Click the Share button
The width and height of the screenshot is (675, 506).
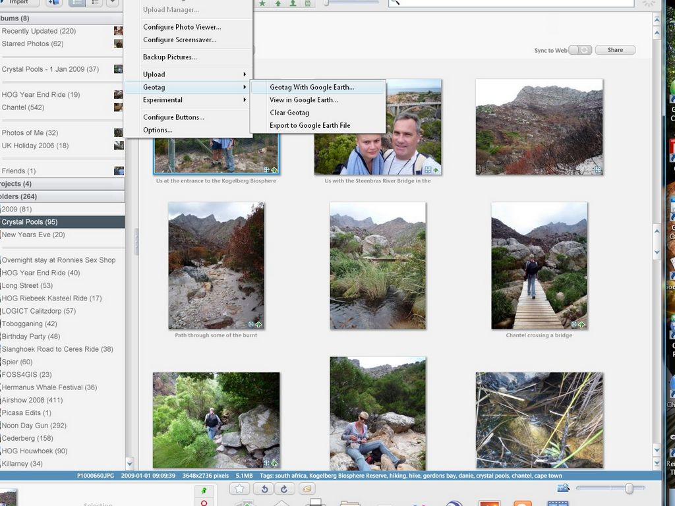[615, 50]
